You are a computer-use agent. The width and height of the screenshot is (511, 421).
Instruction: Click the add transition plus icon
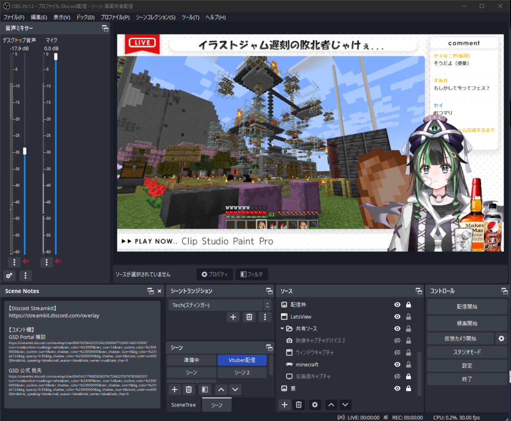(233, 316)
